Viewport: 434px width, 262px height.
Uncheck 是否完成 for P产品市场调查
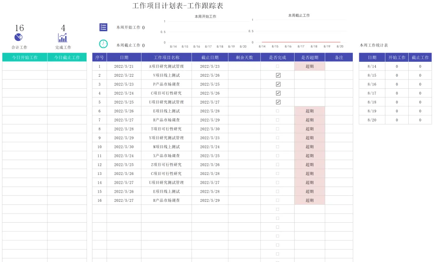(x=278, y=84)
